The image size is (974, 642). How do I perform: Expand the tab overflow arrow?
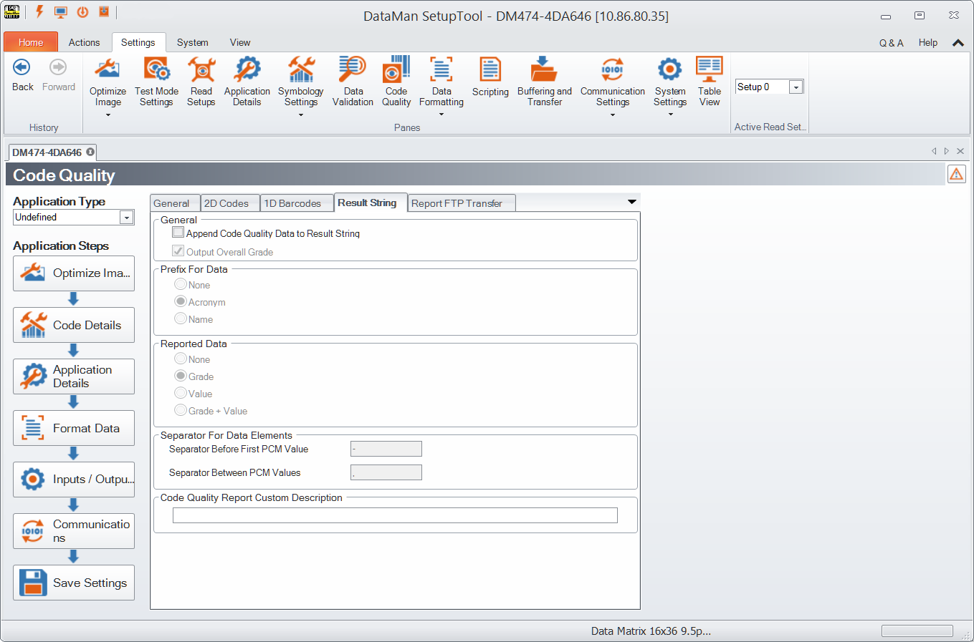pyautogui.click(x=631, y=202)
